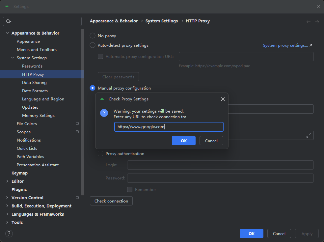Click the Scopes project-level icon

tap(77, 132)
